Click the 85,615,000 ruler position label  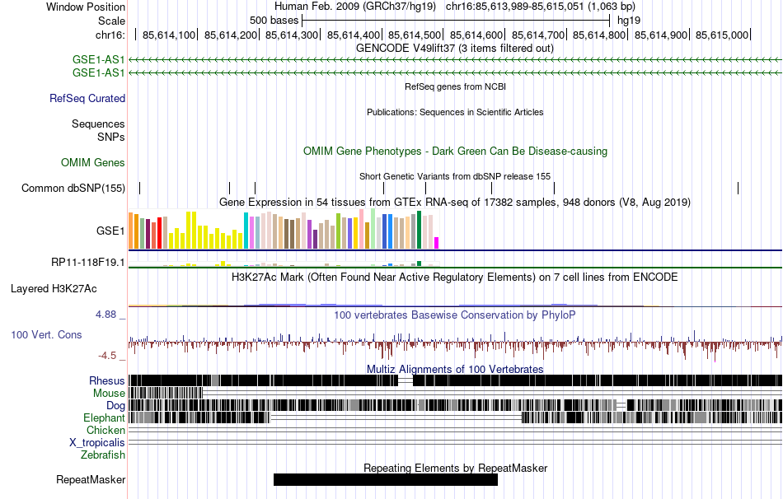722,35
